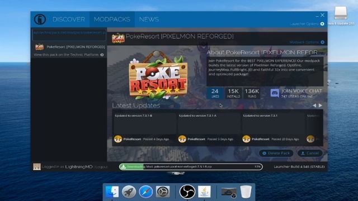Open Modpack Options gear
Image resolution: width=358 pixels, height=201 pixels.
[322, 42]
